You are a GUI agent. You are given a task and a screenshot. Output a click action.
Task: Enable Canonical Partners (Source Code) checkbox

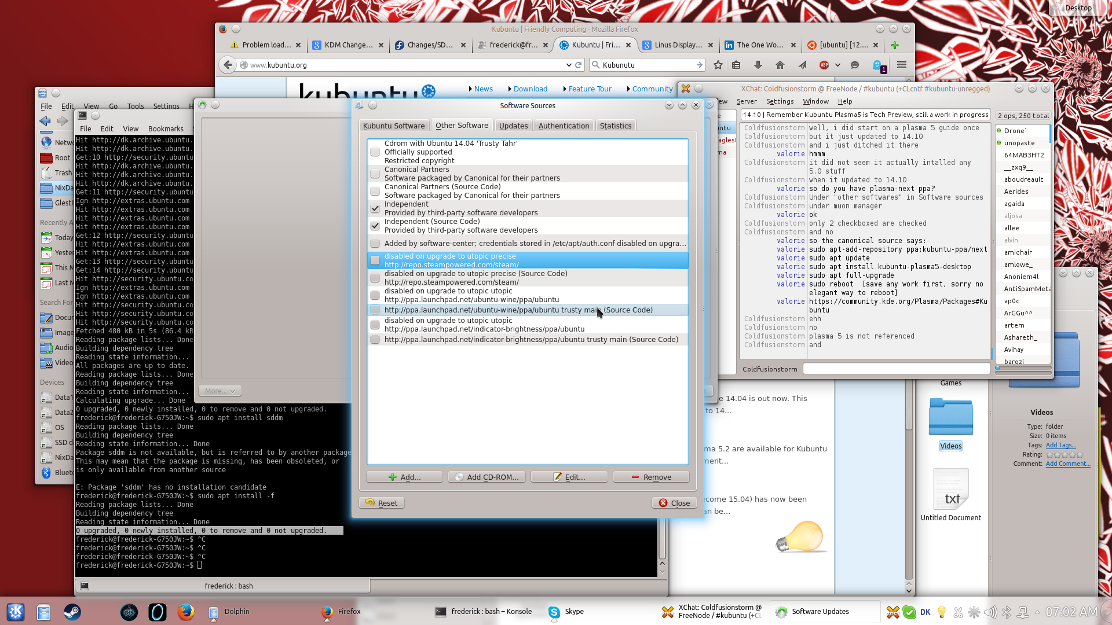click(375, 191)
